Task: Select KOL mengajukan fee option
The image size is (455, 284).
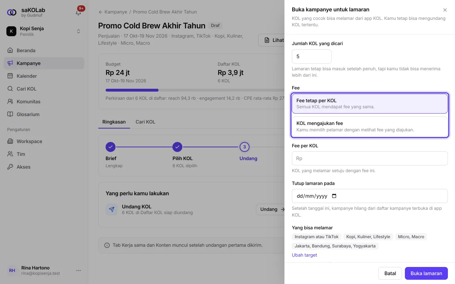Action: tap(370, 127)
